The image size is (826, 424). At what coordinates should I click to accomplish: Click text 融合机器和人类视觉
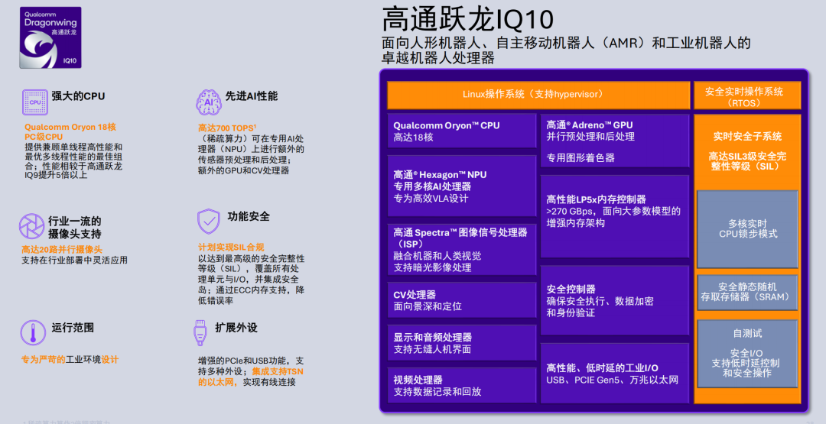(437, 256)
